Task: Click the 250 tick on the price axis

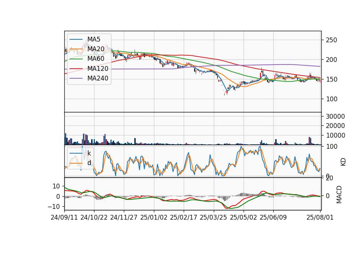Action: 331,40
